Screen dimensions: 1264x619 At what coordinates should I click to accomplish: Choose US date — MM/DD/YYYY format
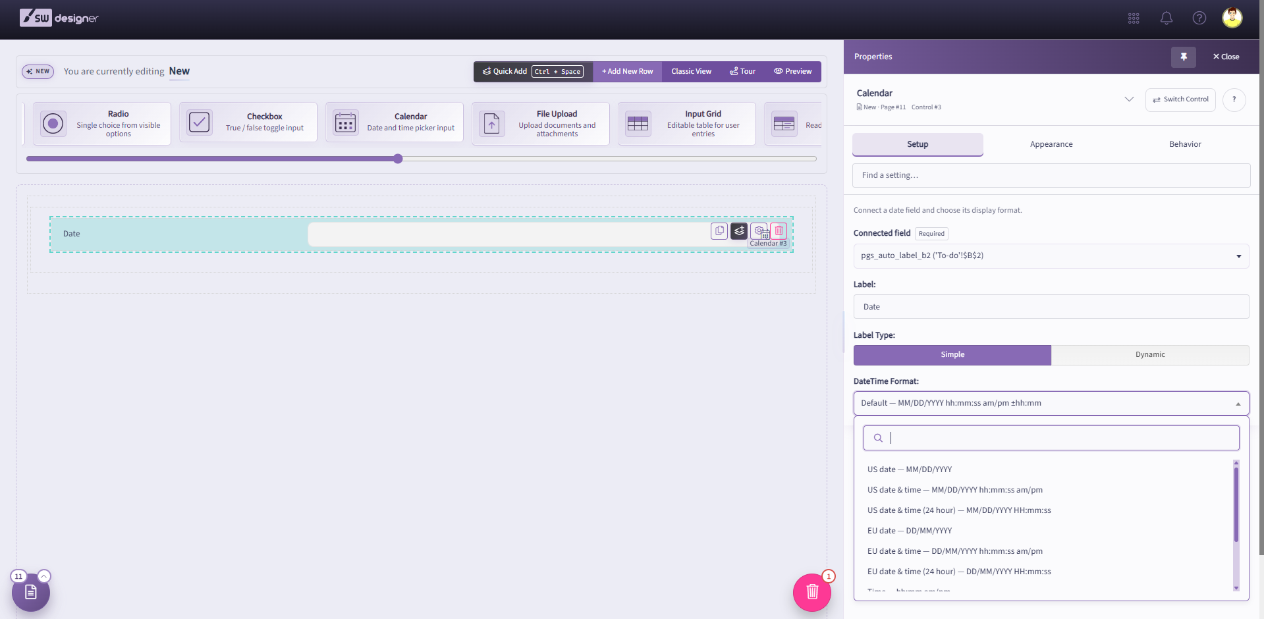tap(1049, 470)
